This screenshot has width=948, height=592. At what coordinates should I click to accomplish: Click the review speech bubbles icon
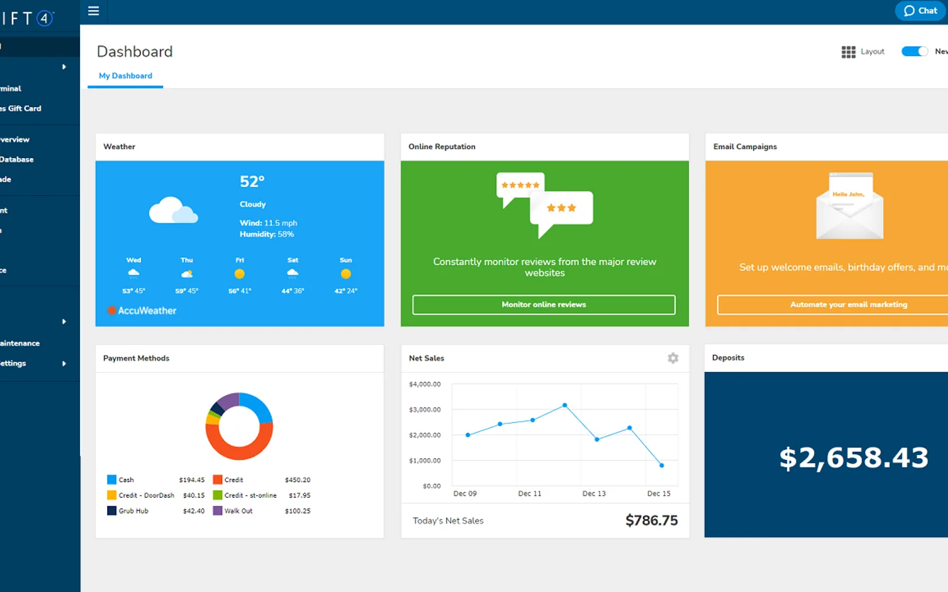click(545, 205)
